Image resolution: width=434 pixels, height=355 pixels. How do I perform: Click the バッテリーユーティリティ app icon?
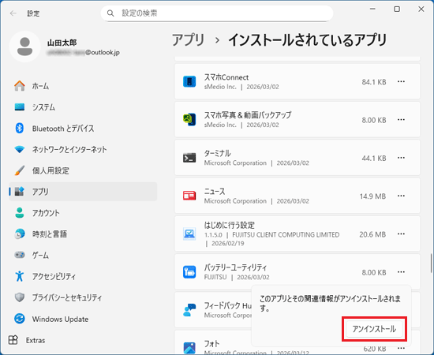pyautogui.click(x=189, y=272)
